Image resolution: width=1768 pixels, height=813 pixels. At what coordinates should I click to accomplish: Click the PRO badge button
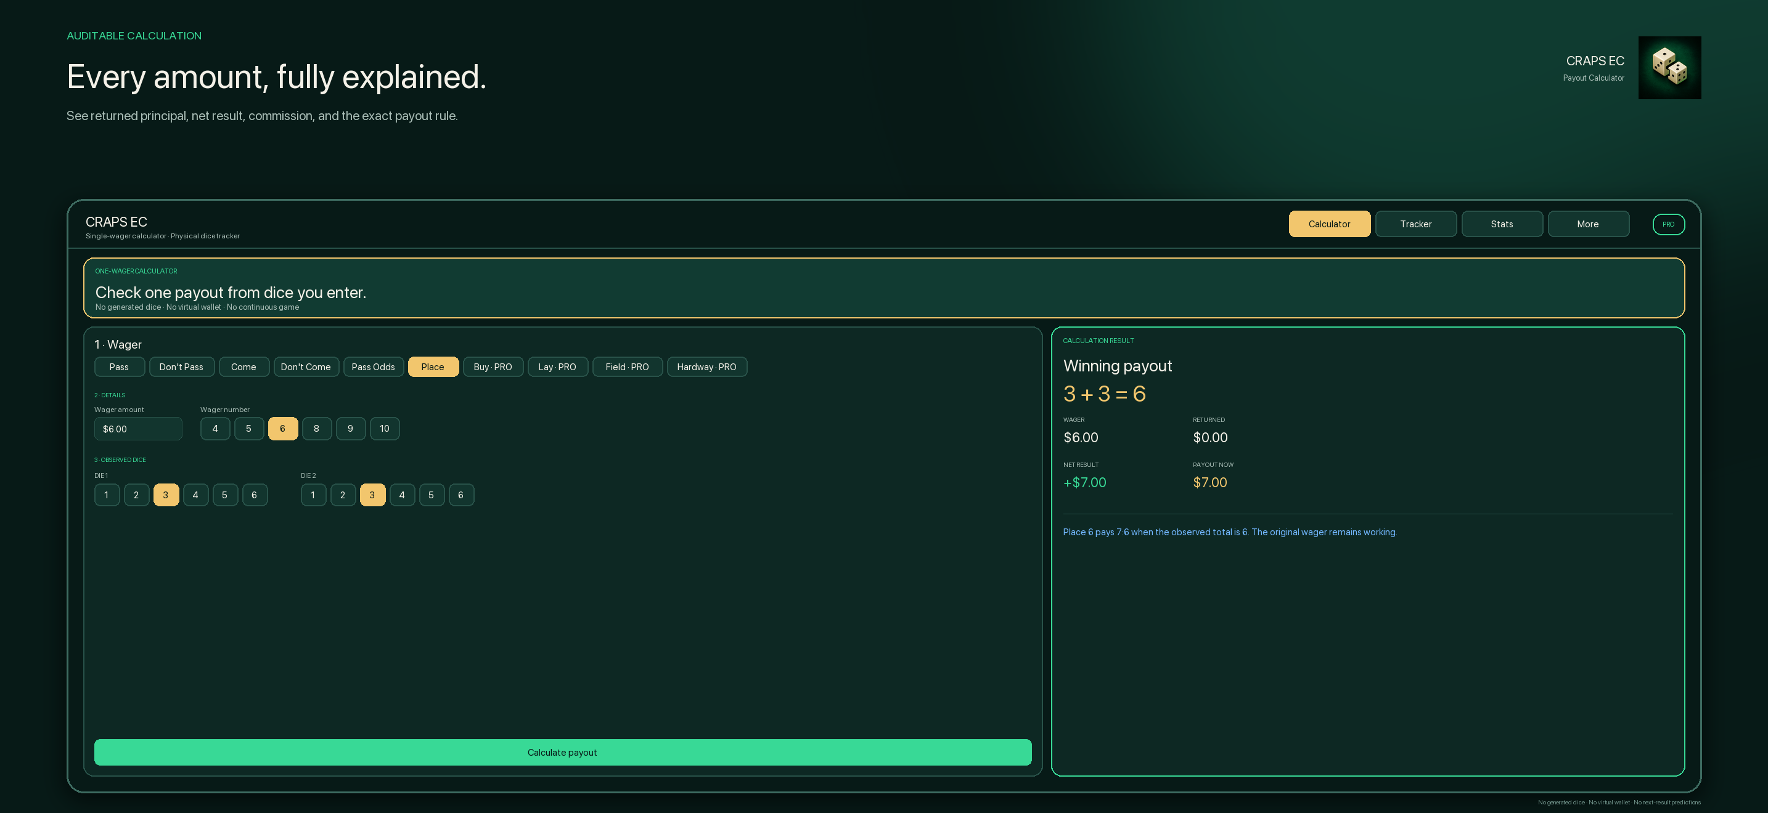[x=1669, y=224]
